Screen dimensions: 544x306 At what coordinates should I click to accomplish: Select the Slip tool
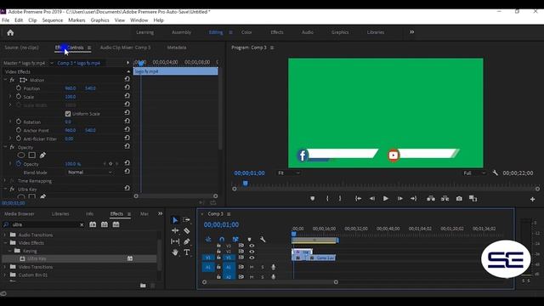[175, 241]
